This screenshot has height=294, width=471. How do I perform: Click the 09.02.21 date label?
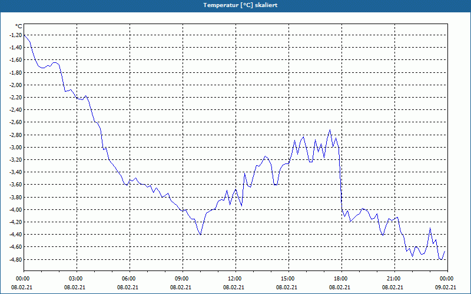pyautogui.click(x=446, y=288)
